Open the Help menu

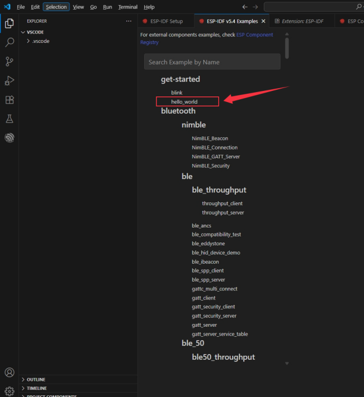[x=149, y=7]
